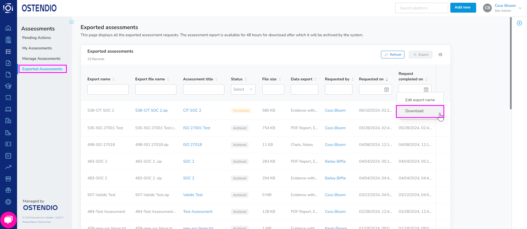Open the ticket sidebar icon
Viewport: 527px width, 229px height.
pyautogui.click(x=8, y=144)
